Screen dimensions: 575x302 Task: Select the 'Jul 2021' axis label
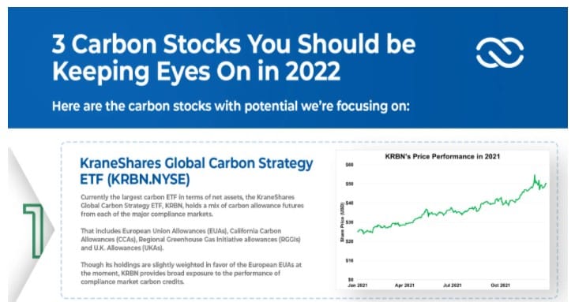(452, 285)
